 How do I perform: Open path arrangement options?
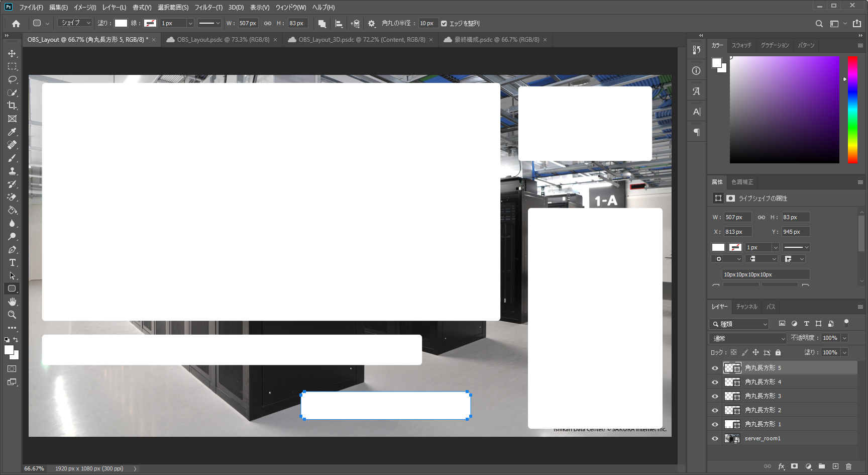tap(355, 23)
